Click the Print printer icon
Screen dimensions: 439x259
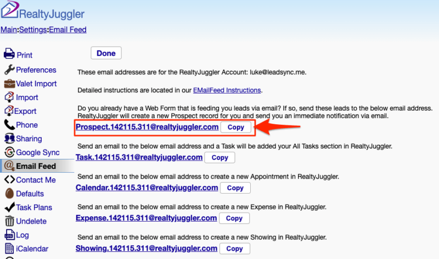point(9,53)
